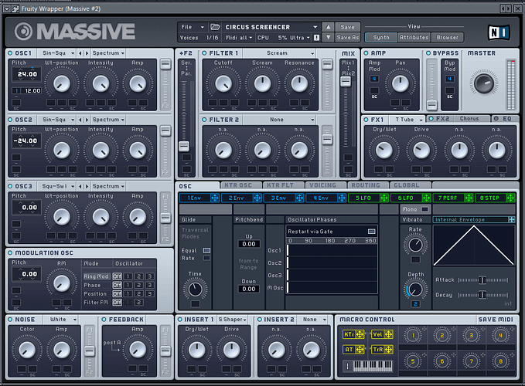
Task: Click the OSC1 next wavetable arrow
Action: pos(87,53)
